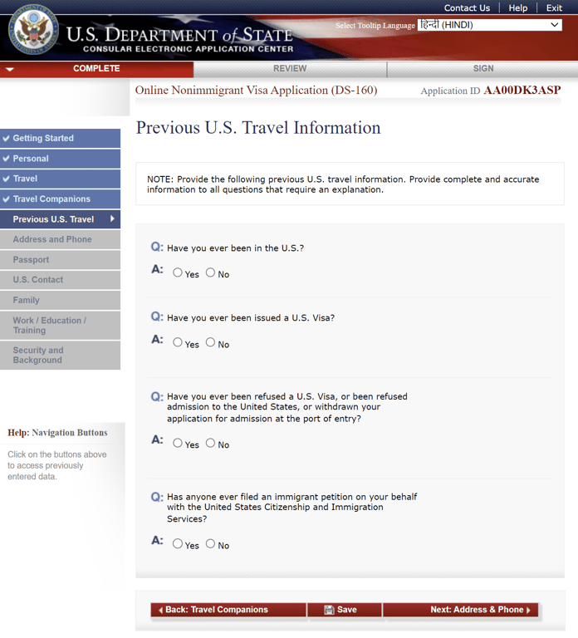Switch to the REVIEW tab
The height and width of the screenshot is (638, 578).
[290, 69]
